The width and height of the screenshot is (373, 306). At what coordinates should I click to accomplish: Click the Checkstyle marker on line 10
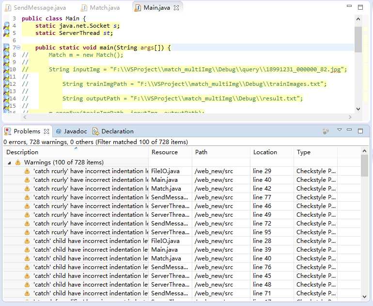(x=6, y=69)
